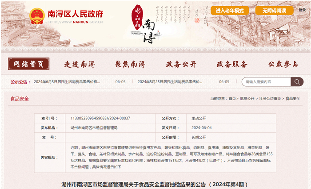The width and height of the screenshot is (311, 189).
Task: Click the 文号 label cell
Action: tap(50, 137)
